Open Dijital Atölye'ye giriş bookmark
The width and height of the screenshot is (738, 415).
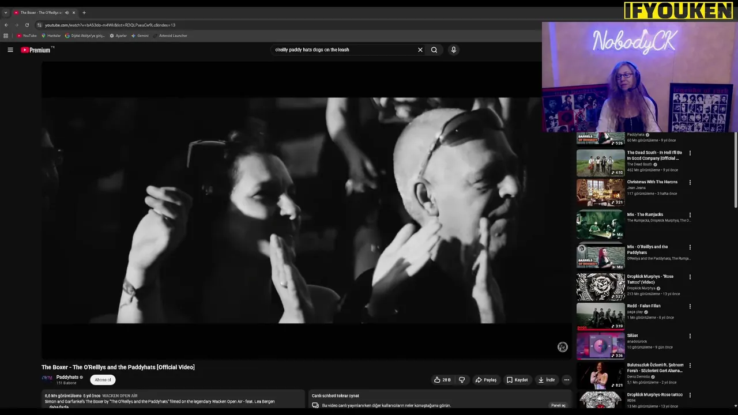click(85, 36)
